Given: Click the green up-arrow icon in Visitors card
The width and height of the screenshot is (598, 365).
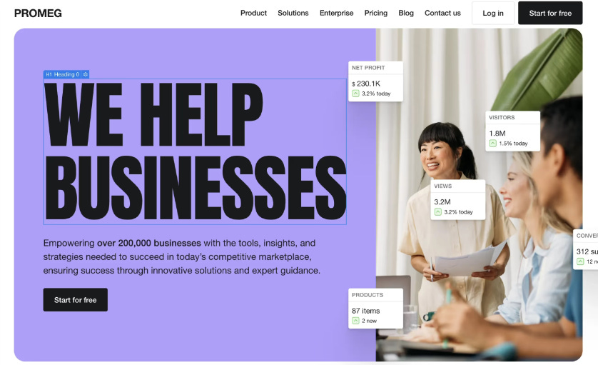Looking at the screenshot, I should tap(492, 144).
